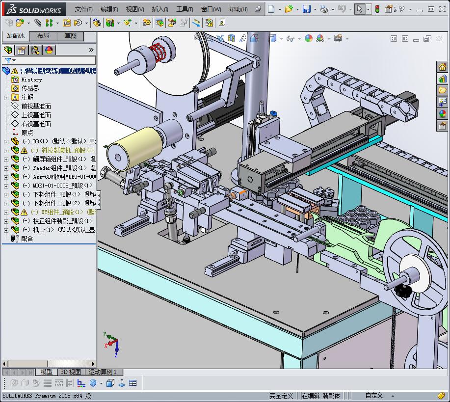The height and width of the screenshot is (402, 450).
Task: Click the Print icon in toolbar
Action: tap(323, 9)
